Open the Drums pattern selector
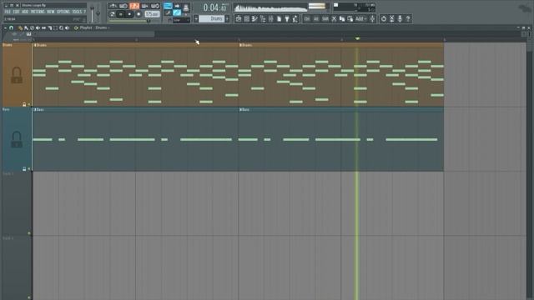The width and height of the screenshot is (534, 300). coord(211,18)
